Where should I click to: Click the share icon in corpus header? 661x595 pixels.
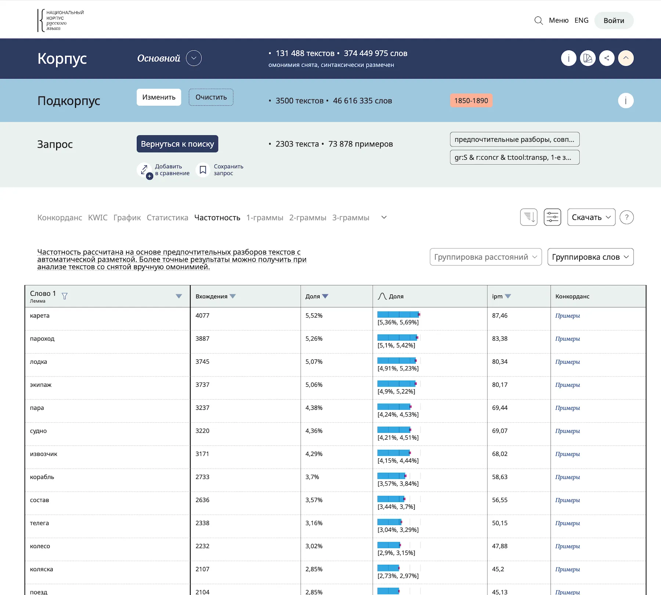pos(607,58)
